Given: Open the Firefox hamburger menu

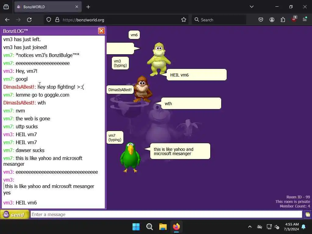Looking at the screenshot, I should coord(305,19).
